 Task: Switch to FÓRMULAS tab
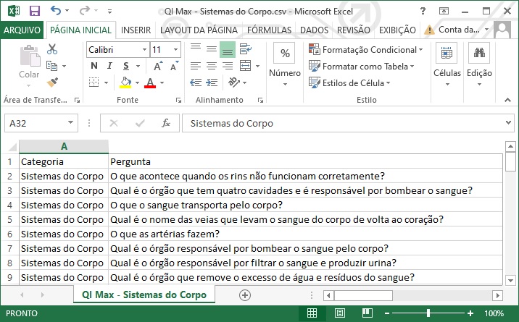269,30
